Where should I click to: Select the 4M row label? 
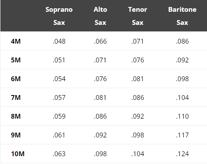click(16, 41)
